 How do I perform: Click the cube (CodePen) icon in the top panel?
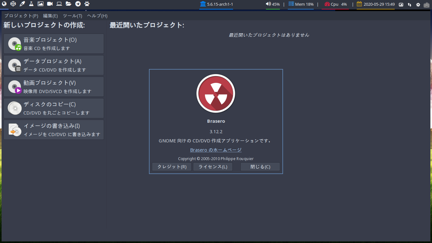tap(13, 4)
